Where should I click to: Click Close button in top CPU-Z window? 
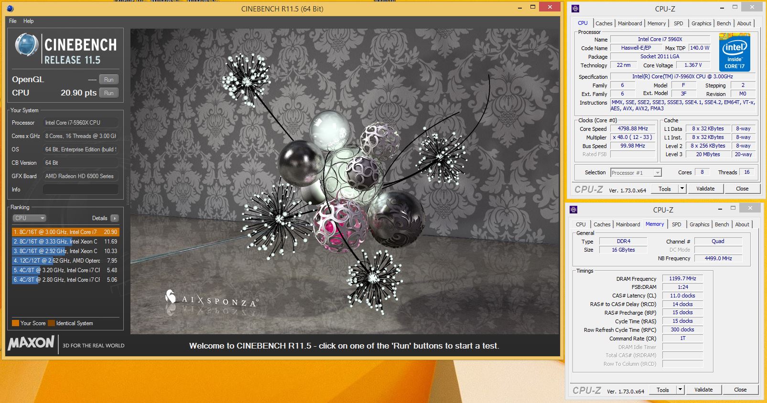click(742, 189)
